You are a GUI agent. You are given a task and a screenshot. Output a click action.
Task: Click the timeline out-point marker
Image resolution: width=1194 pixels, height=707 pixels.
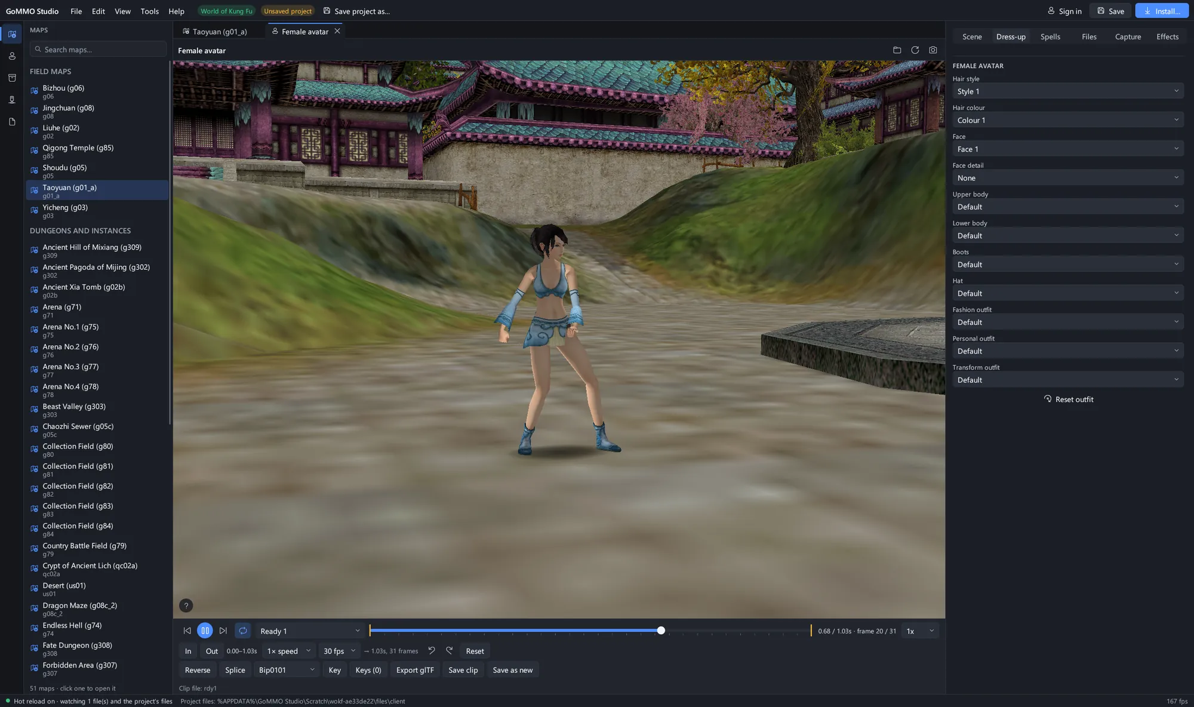(x=811, y=631)
